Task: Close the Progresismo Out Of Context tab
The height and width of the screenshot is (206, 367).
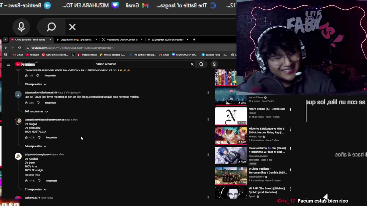Action: [142, 39]
